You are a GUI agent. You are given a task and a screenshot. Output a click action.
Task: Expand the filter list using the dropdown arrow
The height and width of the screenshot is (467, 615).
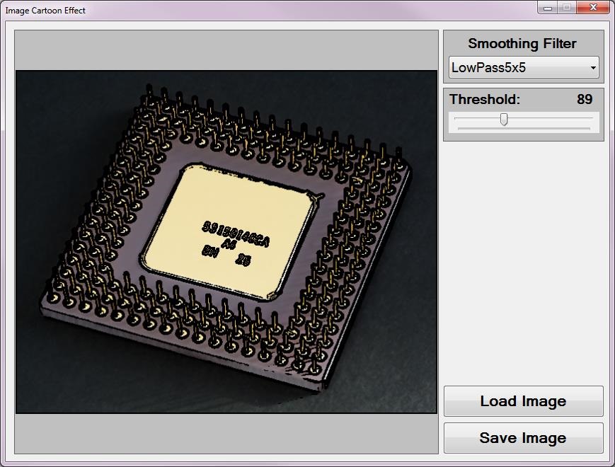[592, 69]
